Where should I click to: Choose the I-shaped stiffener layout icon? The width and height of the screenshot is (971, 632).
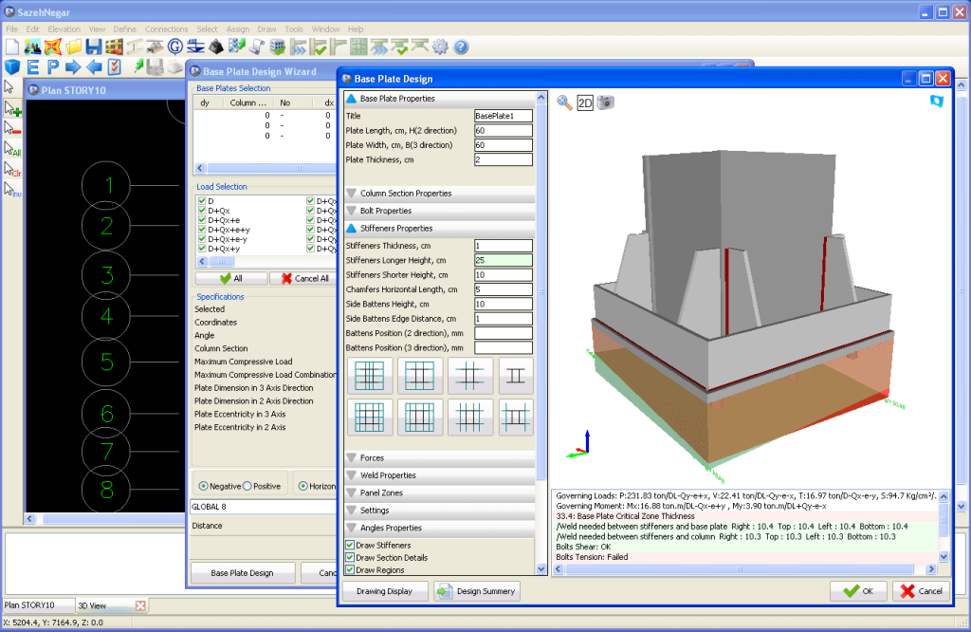click(x=516, y=376)
